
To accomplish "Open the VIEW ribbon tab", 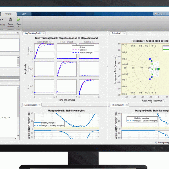I will coord(24,14).
